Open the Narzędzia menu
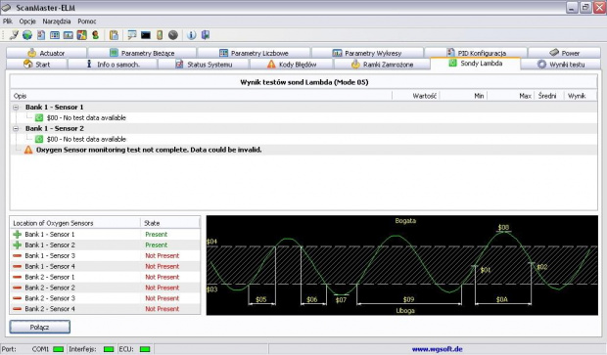Image resolution: width=607 pixels, height=355 pixels. point(57,22)
